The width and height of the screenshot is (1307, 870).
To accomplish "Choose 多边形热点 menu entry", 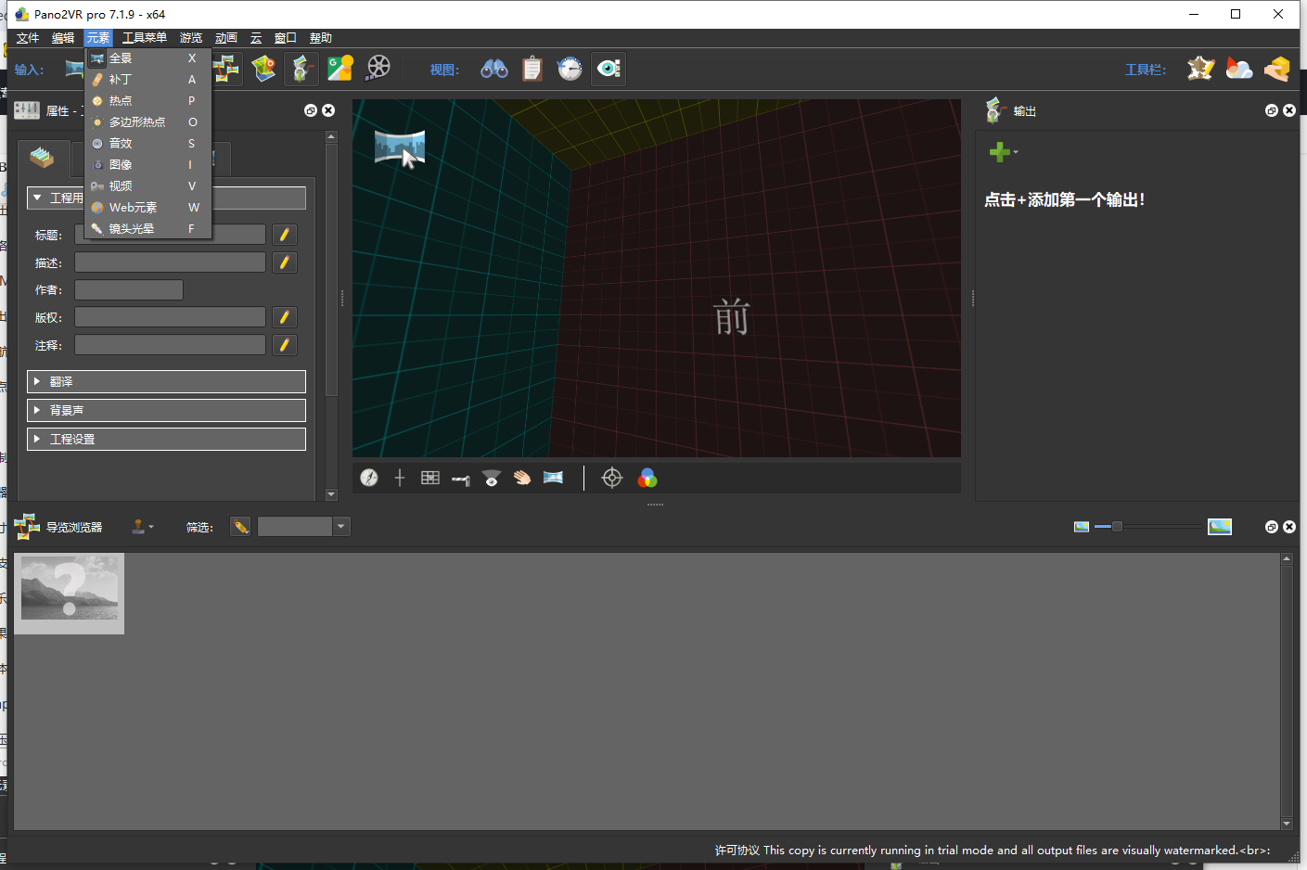I will click(x=147, y=122).
